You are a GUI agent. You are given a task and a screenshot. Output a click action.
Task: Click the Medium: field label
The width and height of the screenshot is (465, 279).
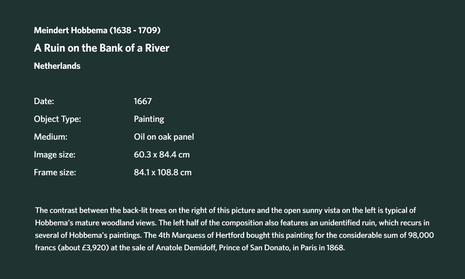[x=50, y=137]
